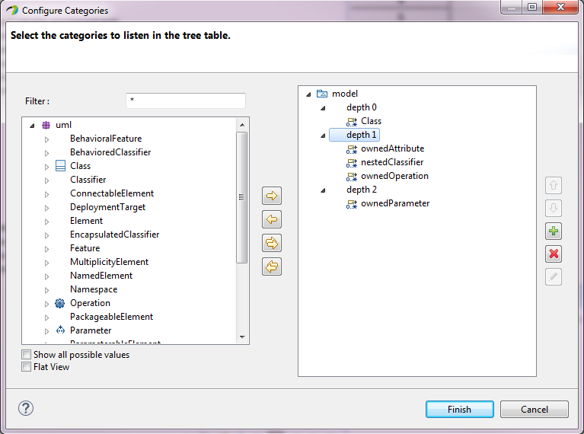
Task: Expand the BehavioralFeature node
Action: pos(46,139)
